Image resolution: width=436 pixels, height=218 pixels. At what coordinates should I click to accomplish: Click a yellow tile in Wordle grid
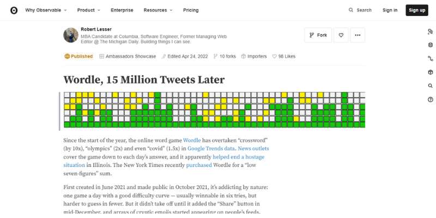[79, 94]
